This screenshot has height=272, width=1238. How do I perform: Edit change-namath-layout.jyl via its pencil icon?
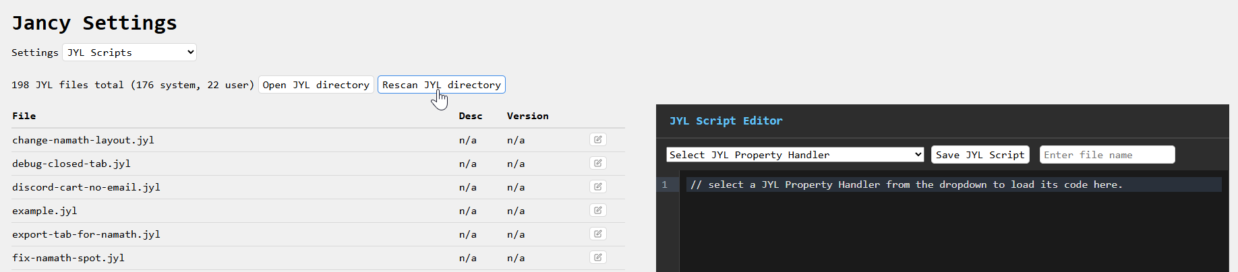point(598,139)
